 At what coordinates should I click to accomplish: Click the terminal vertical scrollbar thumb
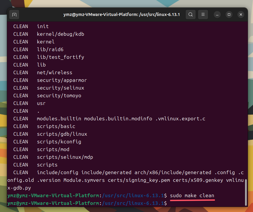pyautogui.click(x=246, y=192)
